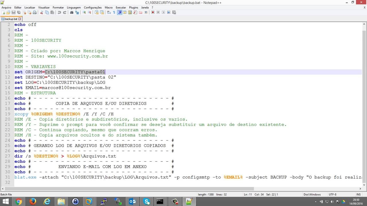The height and width of the screenshot is (206, 367).
Task: Cut selection with the scissors icon
Action: 42,13
